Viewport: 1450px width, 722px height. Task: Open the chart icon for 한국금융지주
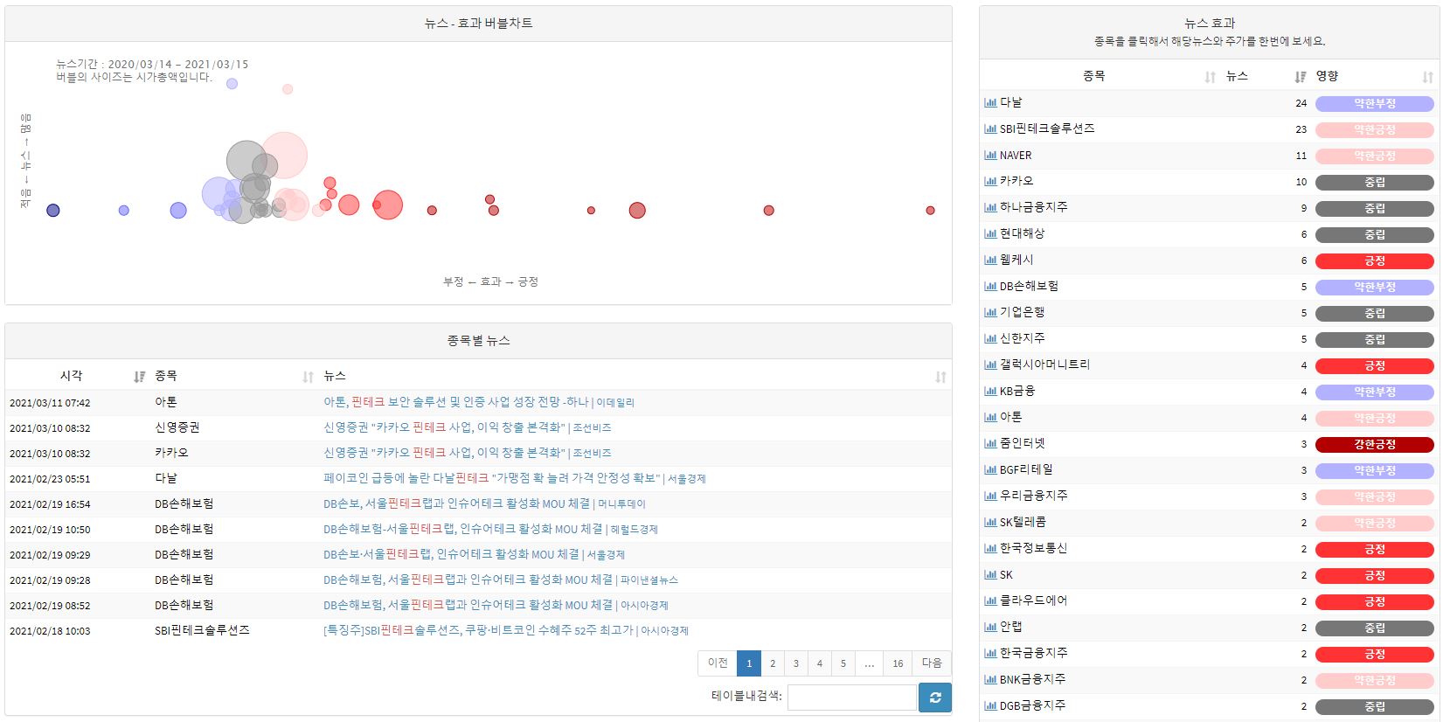[990, 654]
